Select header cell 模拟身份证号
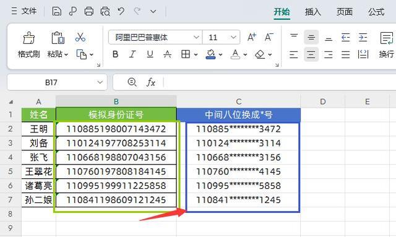The image size is (396, 237). point(116,114)
